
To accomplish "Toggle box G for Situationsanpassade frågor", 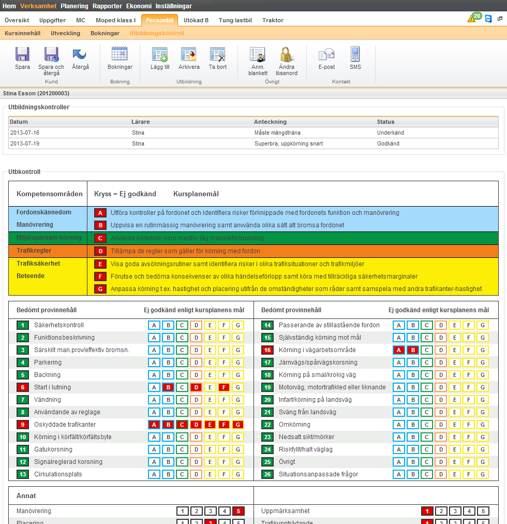I will 483,474.
